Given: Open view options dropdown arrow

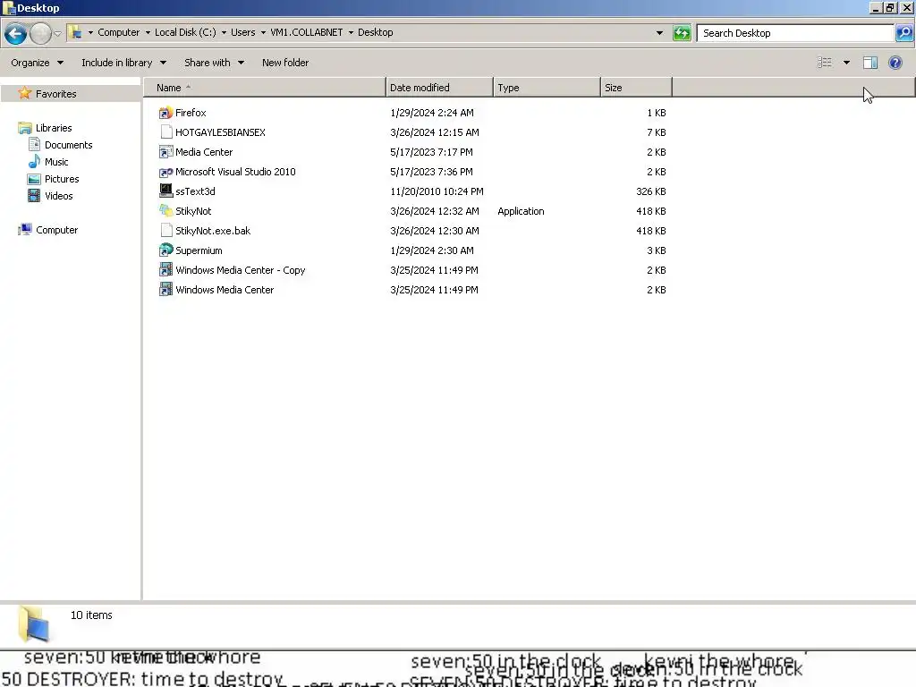Looking at the screenshot, I should [846, 63].
